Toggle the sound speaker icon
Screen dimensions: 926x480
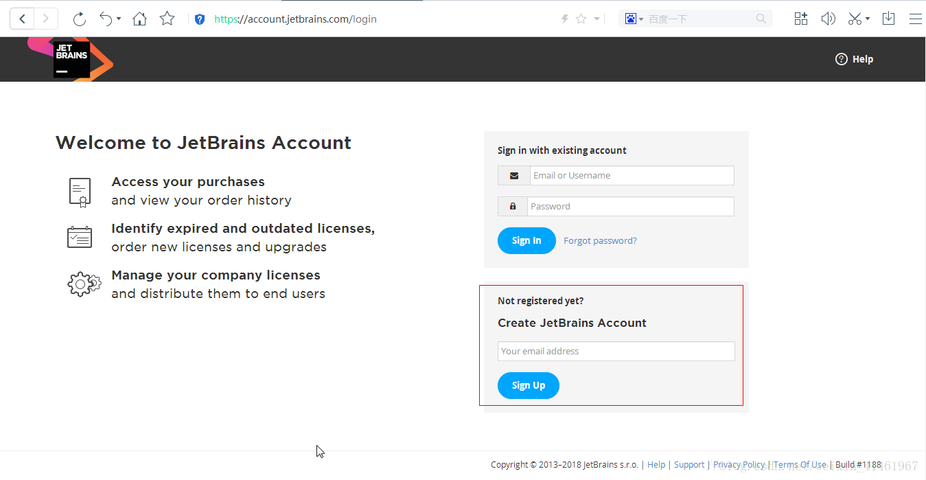828,19
